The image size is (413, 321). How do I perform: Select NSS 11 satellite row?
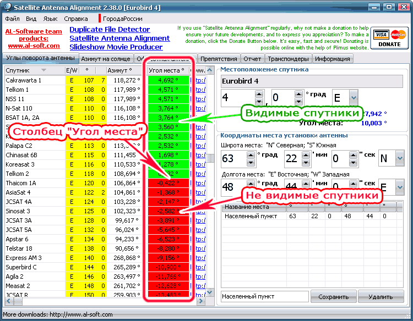click(105, 99)
